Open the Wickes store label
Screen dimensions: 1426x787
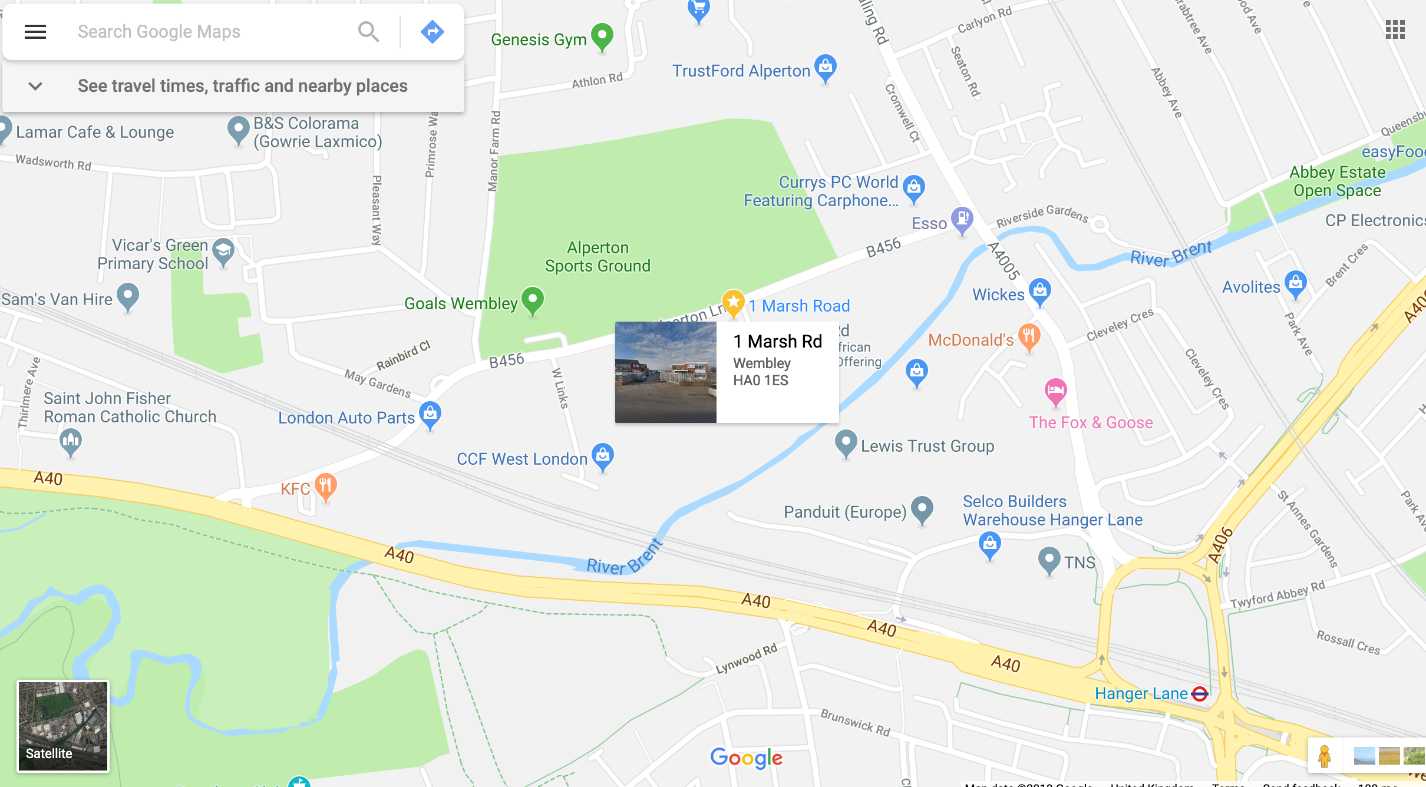tap(998, 295)
